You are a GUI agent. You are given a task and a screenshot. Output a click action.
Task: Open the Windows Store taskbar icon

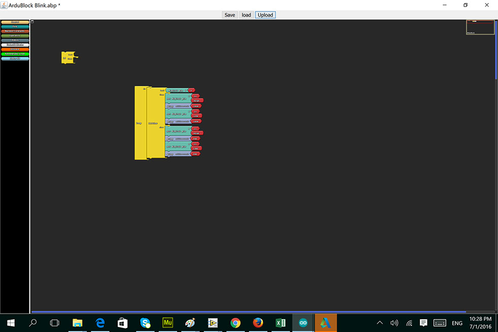point(122,323)
